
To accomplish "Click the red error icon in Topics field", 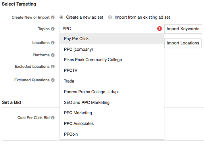I will 160,29.
